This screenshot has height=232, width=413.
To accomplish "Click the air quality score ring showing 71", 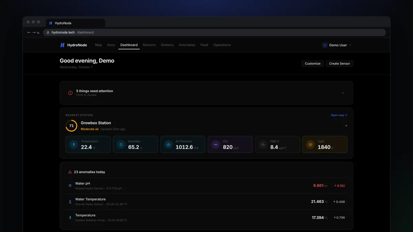I will pyautogui.click(x=71, y=126).
